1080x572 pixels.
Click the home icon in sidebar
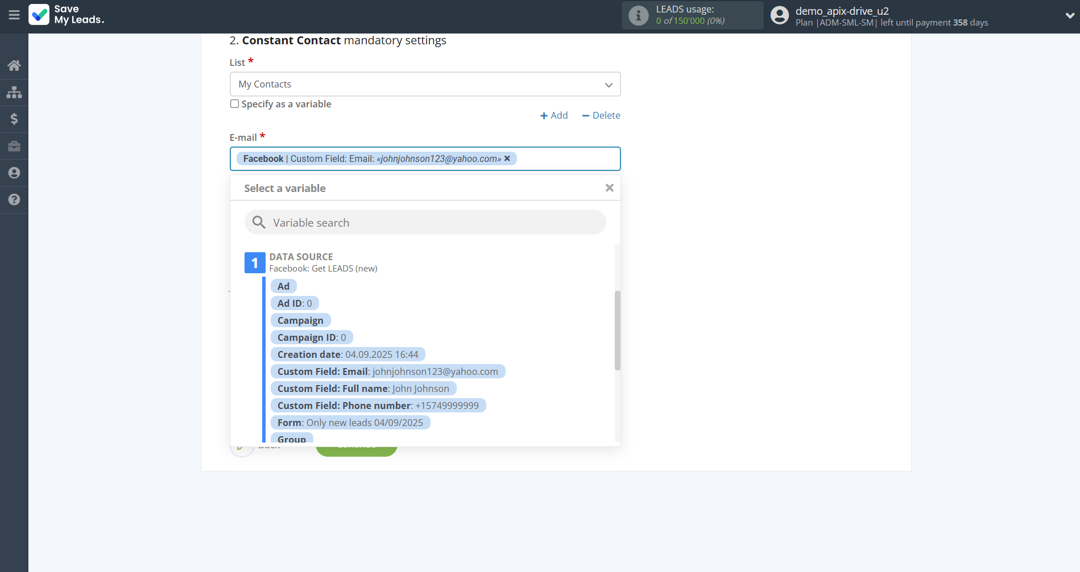click(14, 65)
